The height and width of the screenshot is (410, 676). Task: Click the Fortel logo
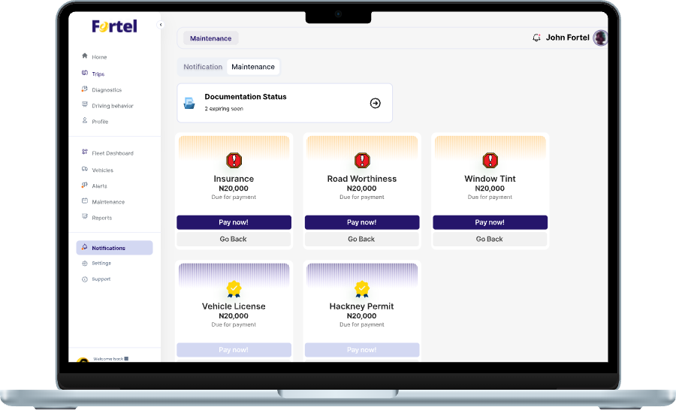[x=114, y=26]
